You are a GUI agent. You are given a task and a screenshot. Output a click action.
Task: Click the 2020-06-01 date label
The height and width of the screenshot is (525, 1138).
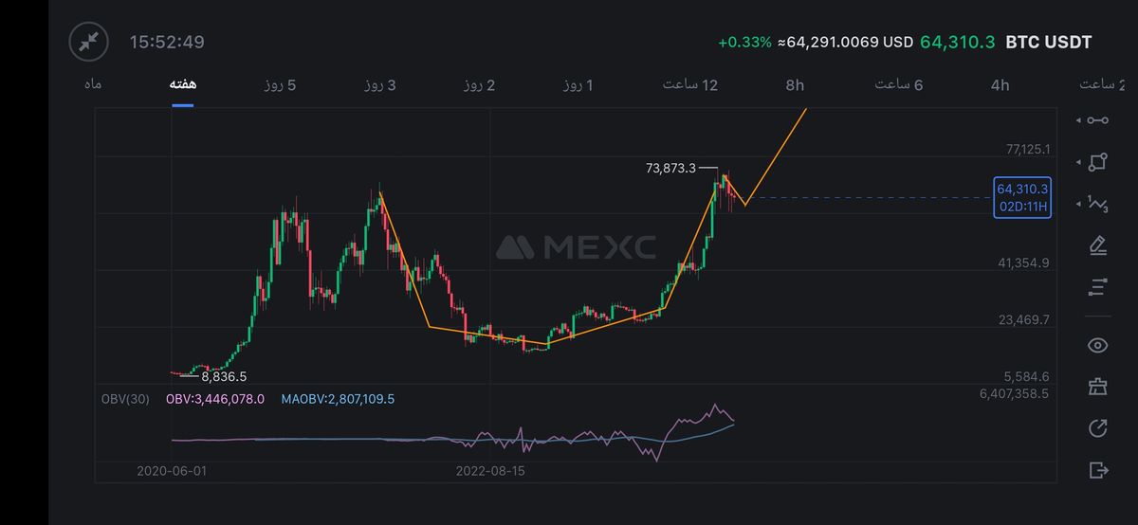pyautogui.click(x=171, y=470)
